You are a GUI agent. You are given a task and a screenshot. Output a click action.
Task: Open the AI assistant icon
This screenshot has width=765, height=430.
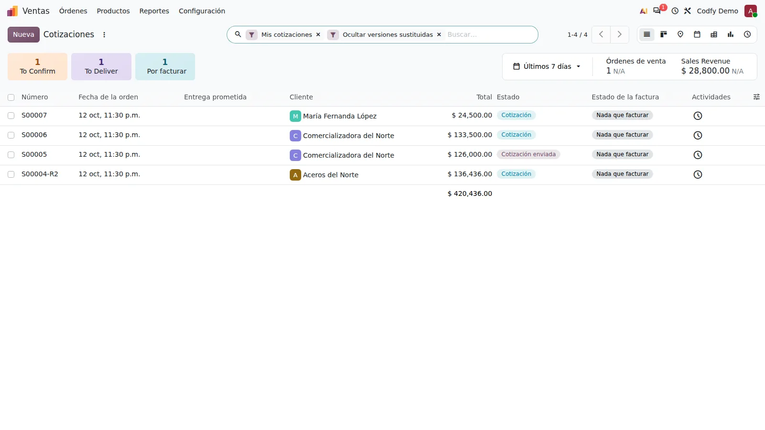click(644, 11)
